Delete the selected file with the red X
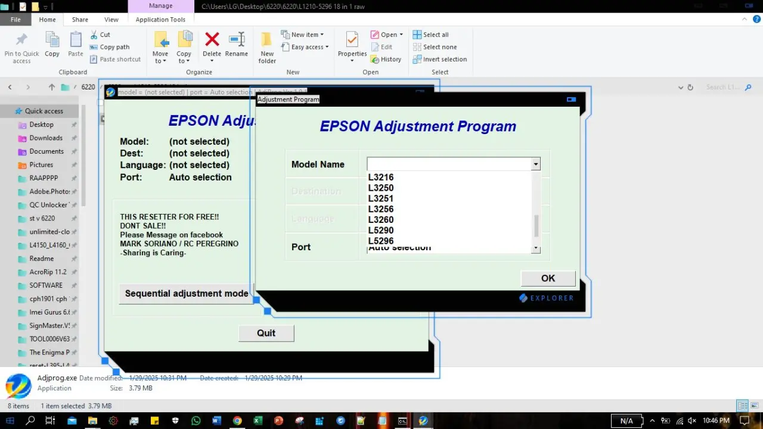The height and width of the screenshot is (429, 763). [x=212, y=40]
